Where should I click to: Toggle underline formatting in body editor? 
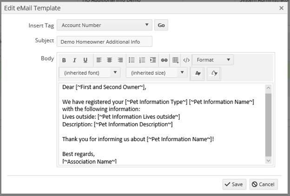point(85,60)
